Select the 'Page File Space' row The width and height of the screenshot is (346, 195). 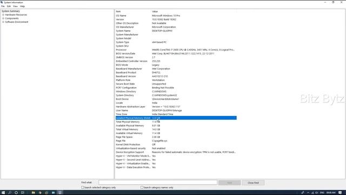click(176, 137)
